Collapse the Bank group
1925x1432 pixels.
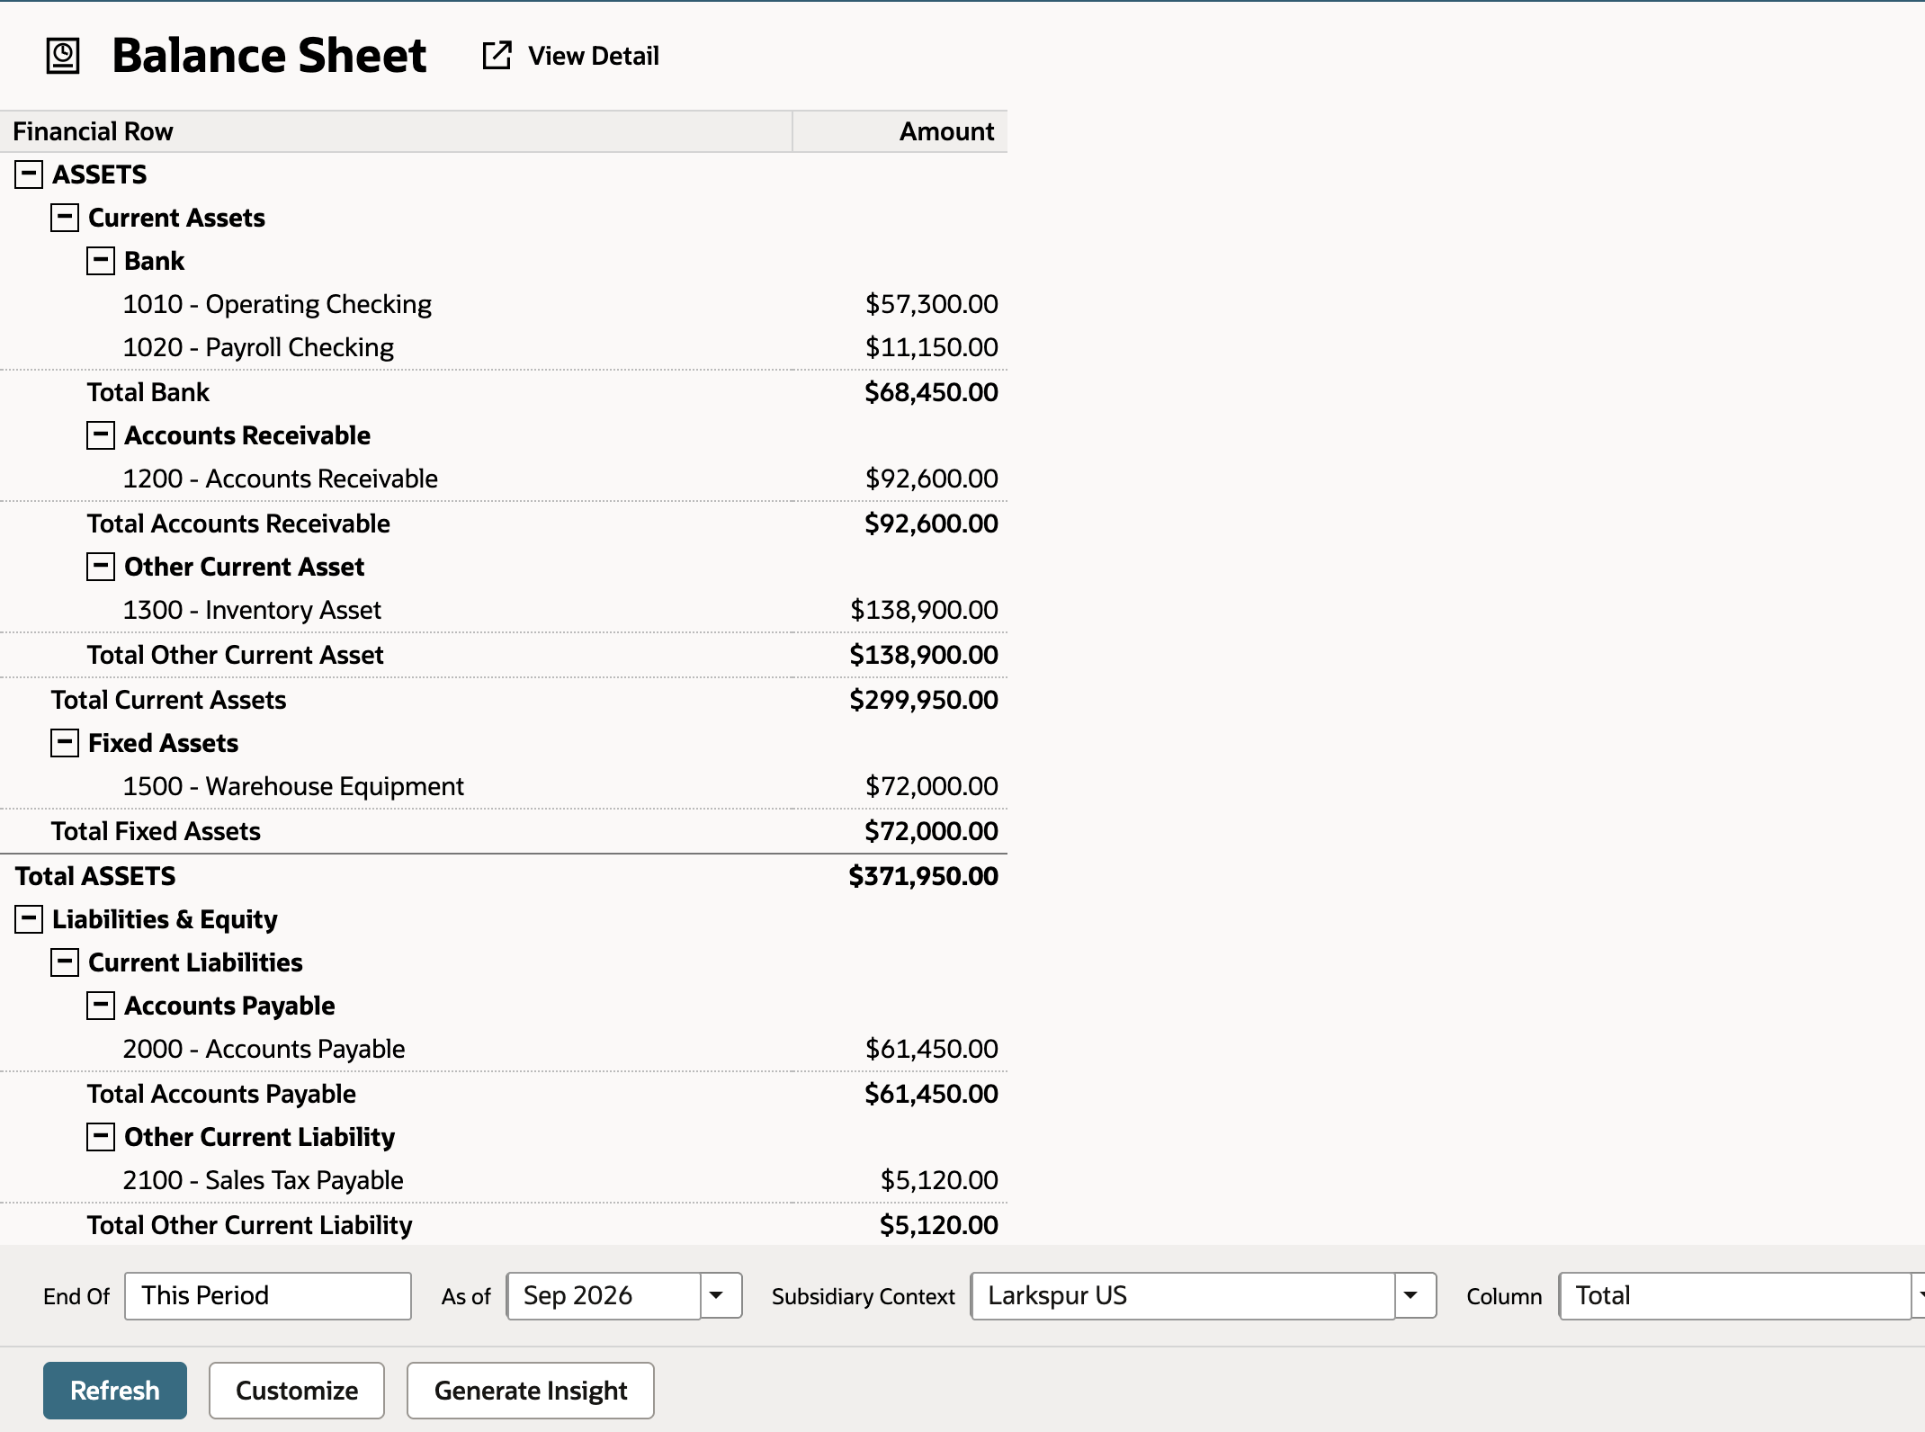pos(101,261)
